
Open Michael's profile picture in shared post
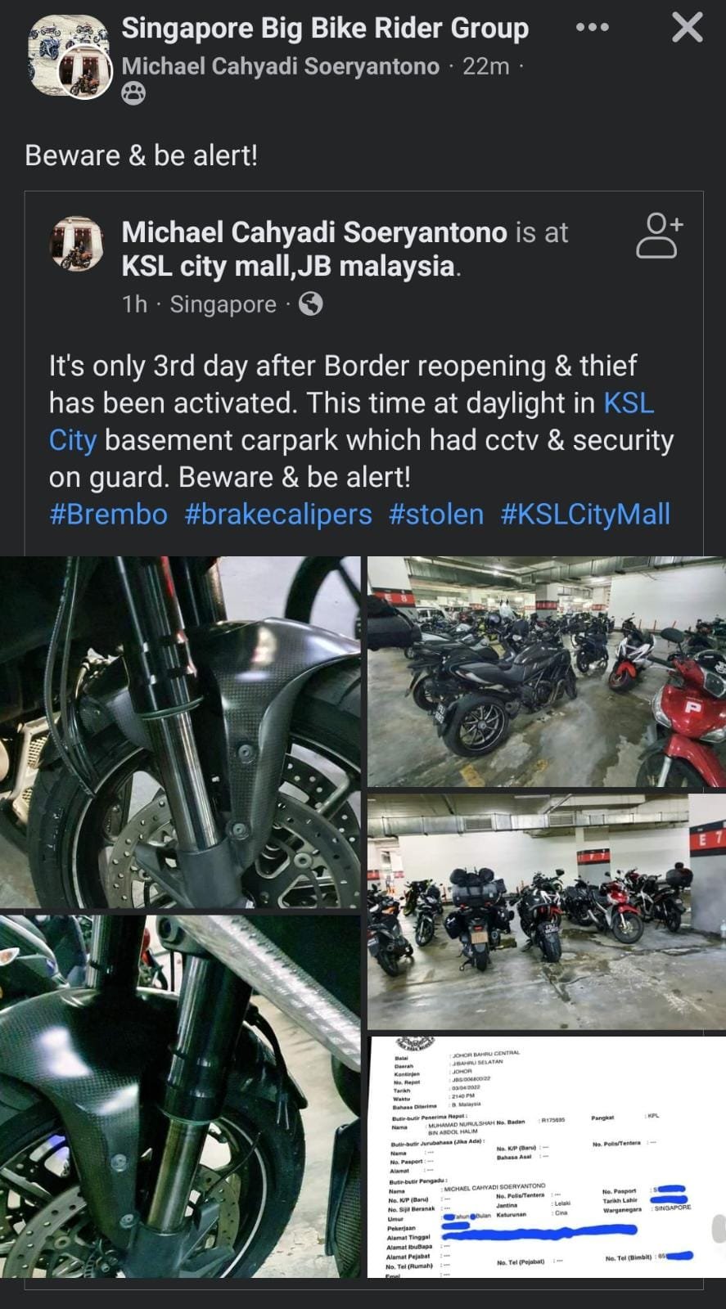77,243
